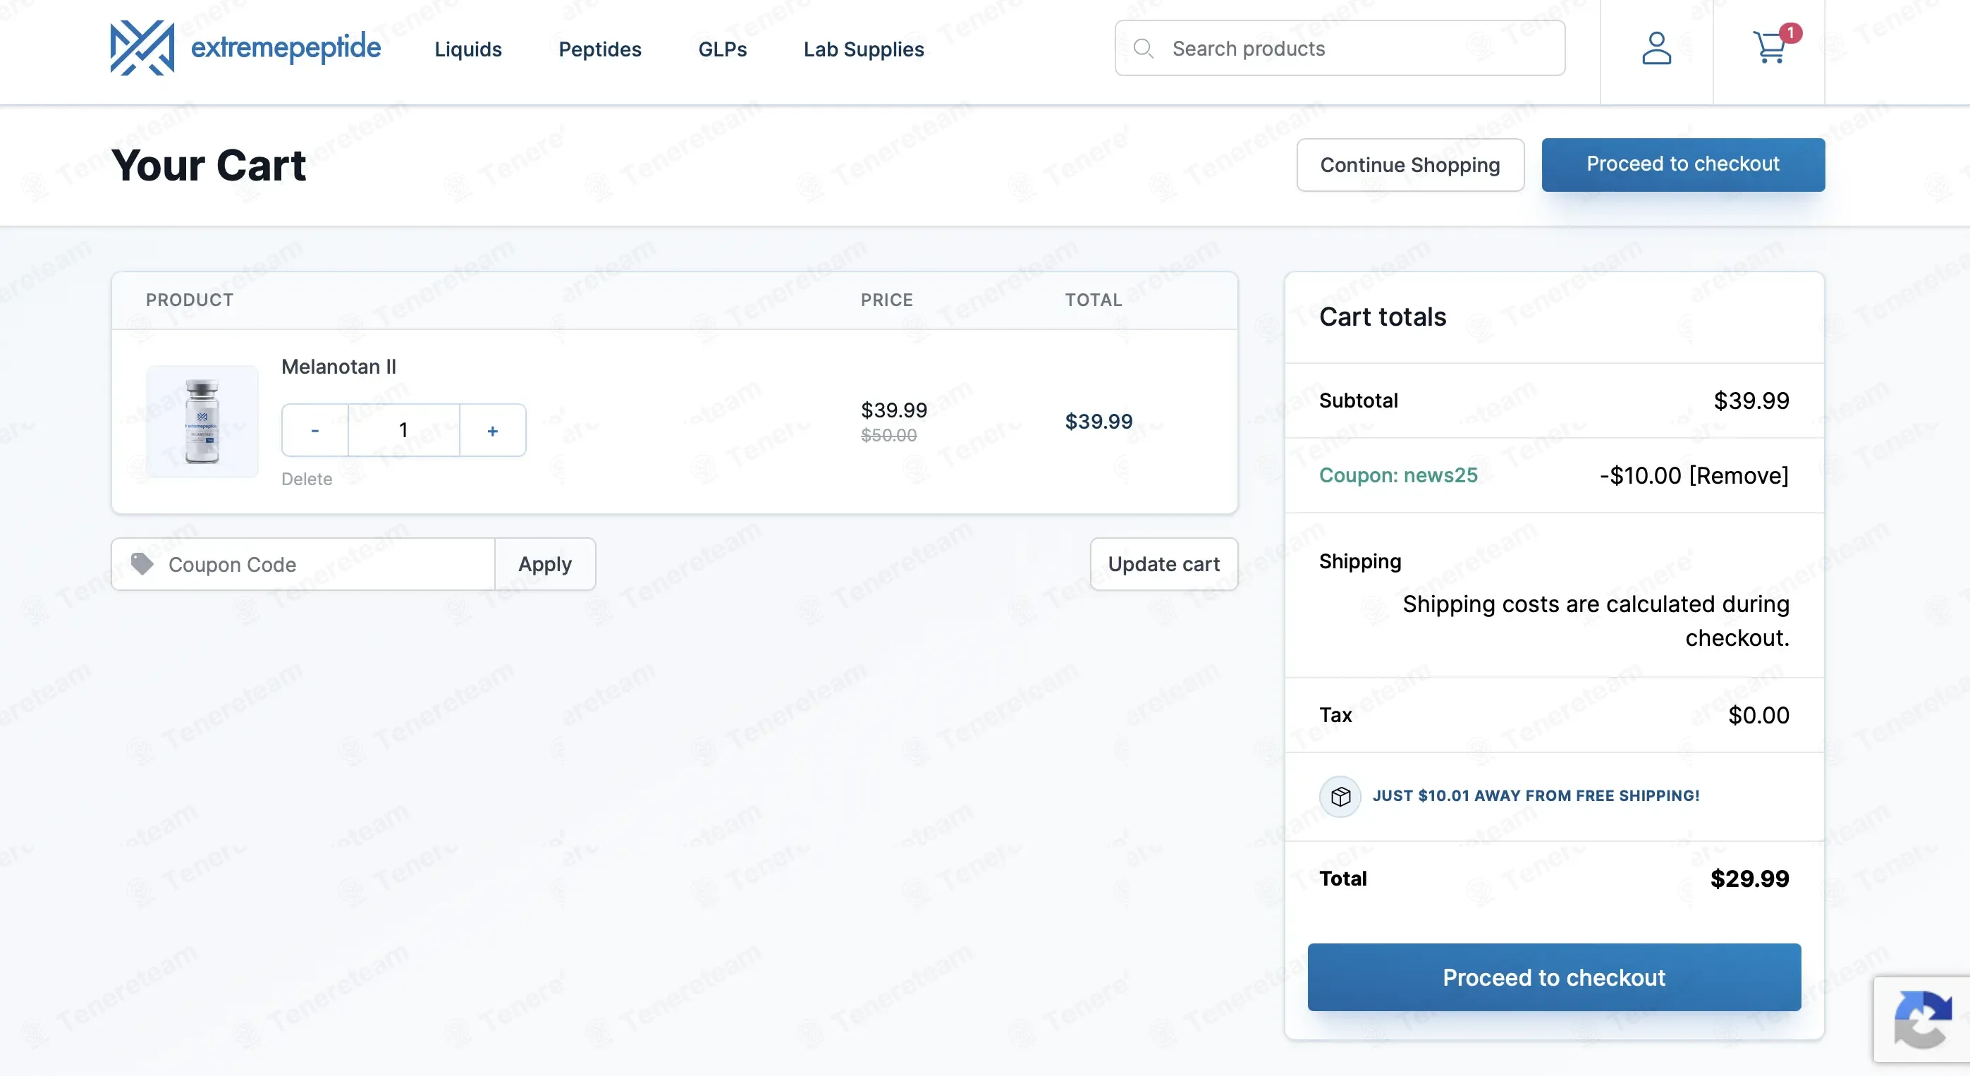Click the coupon tag icon
The height and width of the screenshot is (1076, 1970).
pyautogui.click(x=142, y=564)
